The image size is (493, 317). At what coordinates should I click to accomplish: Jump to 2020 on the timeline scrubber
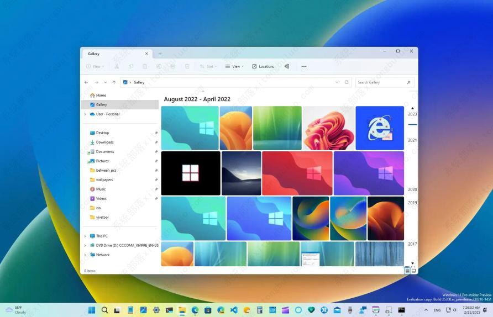tap(412, 189)
